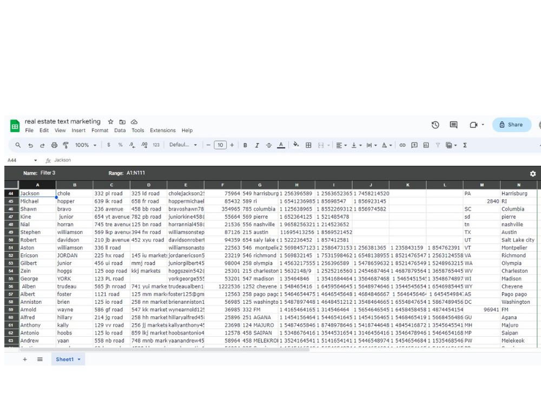
Task: Click the Functions sigma icon
Action: (x=465, y=145)
